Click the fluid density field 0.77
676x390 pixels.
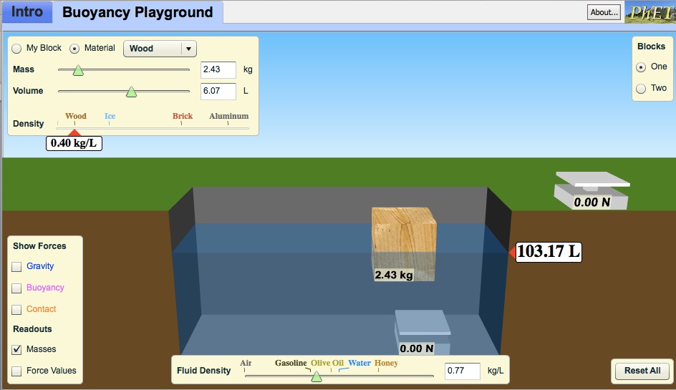(x=462, y=371)
